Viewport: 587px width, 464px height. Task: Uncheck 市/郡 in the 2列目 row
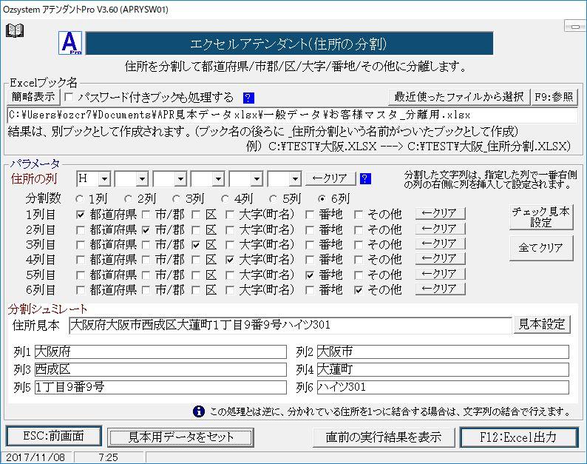pyautogui.click(x=146, y=229)
